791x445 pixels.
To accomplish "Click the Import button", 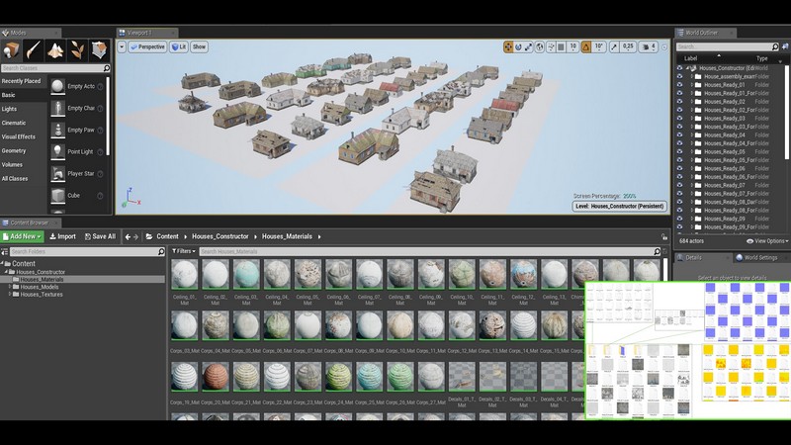I will pos(61,236).
